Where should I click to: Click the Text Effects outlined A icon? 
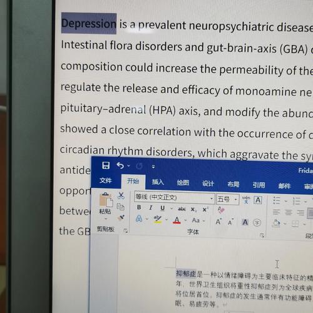[139, 218]
